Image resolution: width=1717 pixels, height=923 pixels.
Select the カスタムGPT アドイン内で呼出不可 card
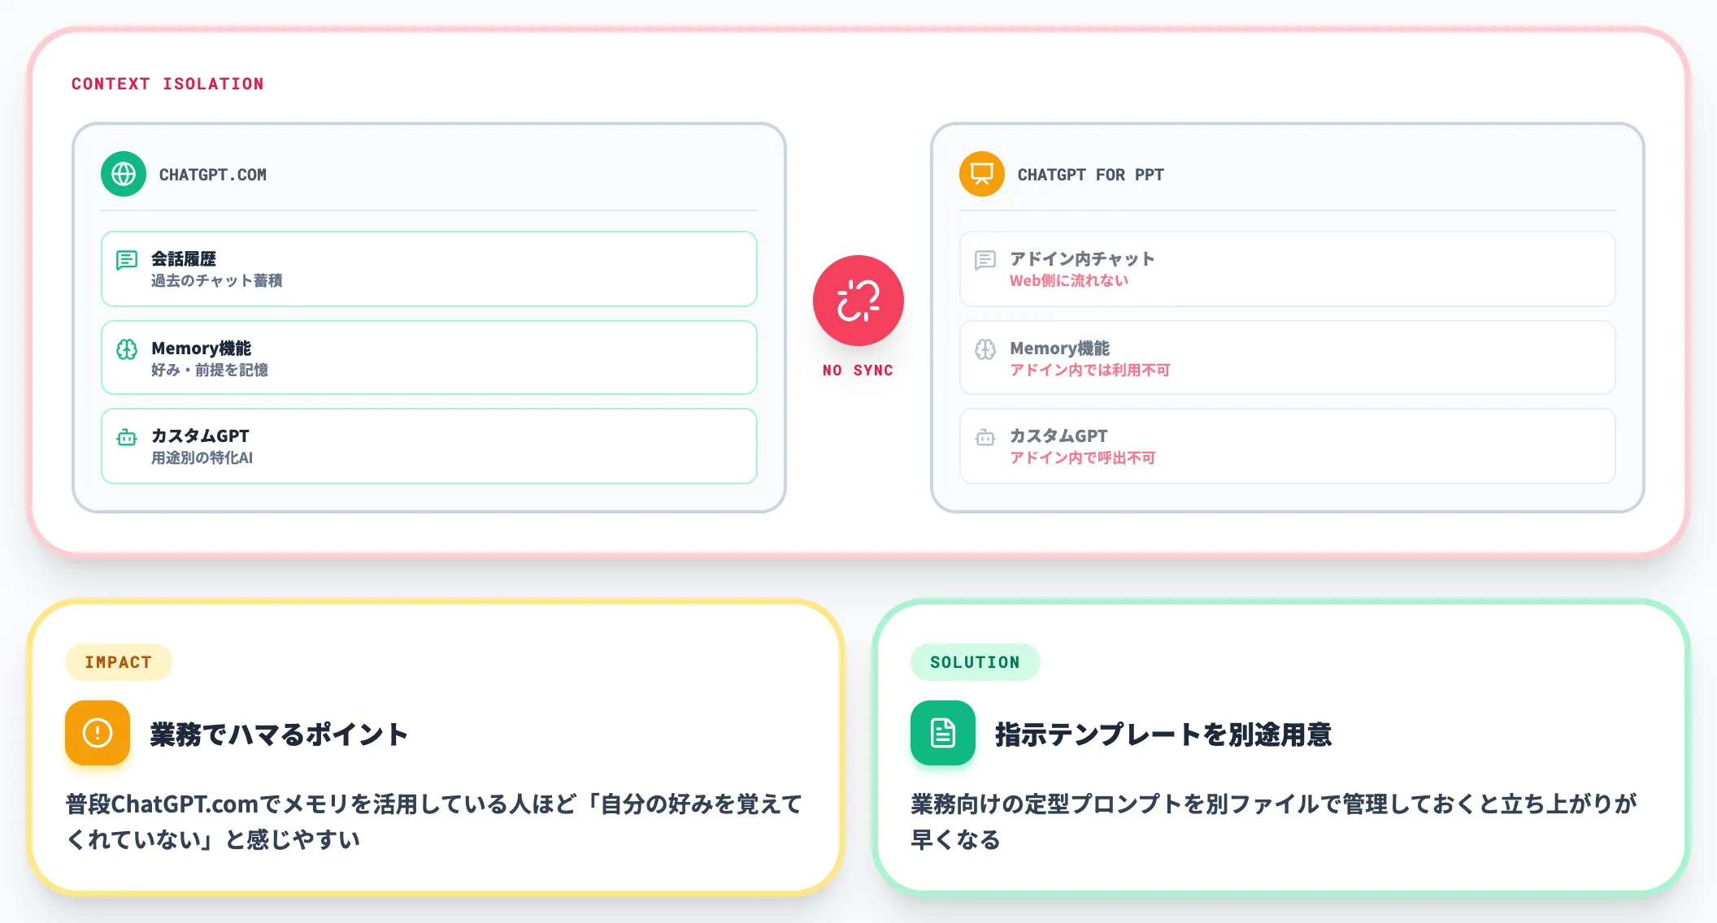pyautogui.click(x=1288, y=446)
